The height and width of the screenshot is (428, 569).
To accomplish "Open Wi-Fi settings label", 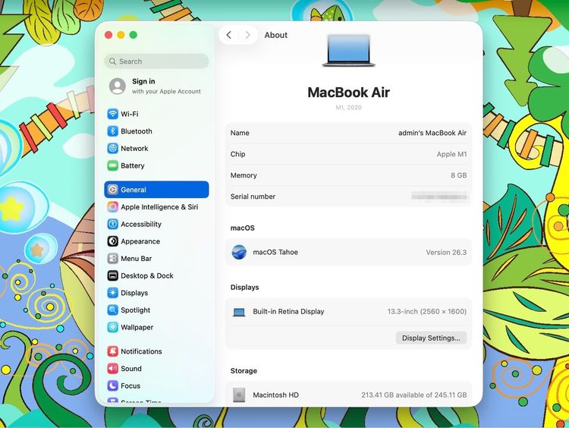I will [x=130, y=114].
